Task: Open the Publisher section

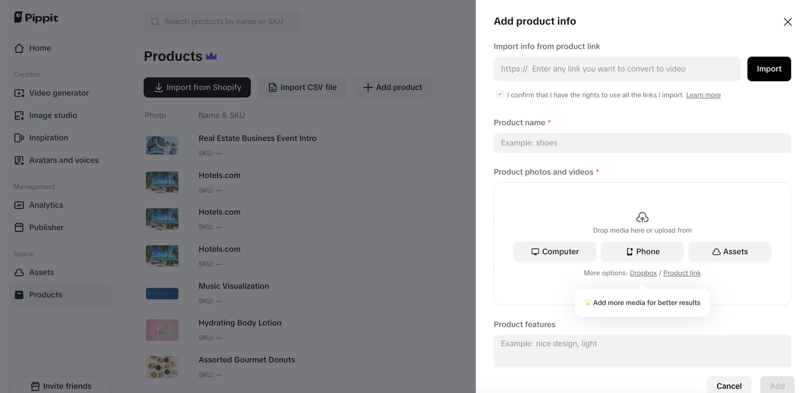Action: click(x=46, y=227)
